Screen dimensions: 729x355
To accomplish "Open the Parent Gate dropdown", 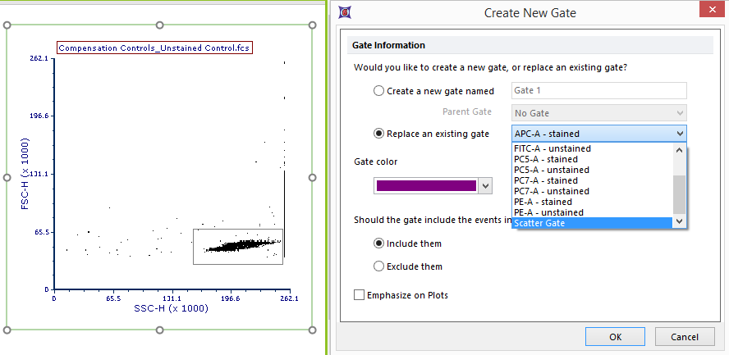I will 598,112.
